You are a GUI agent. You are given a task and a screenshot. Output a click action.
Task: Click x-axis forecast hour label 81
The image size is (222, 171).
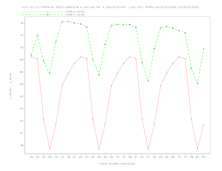198,157
